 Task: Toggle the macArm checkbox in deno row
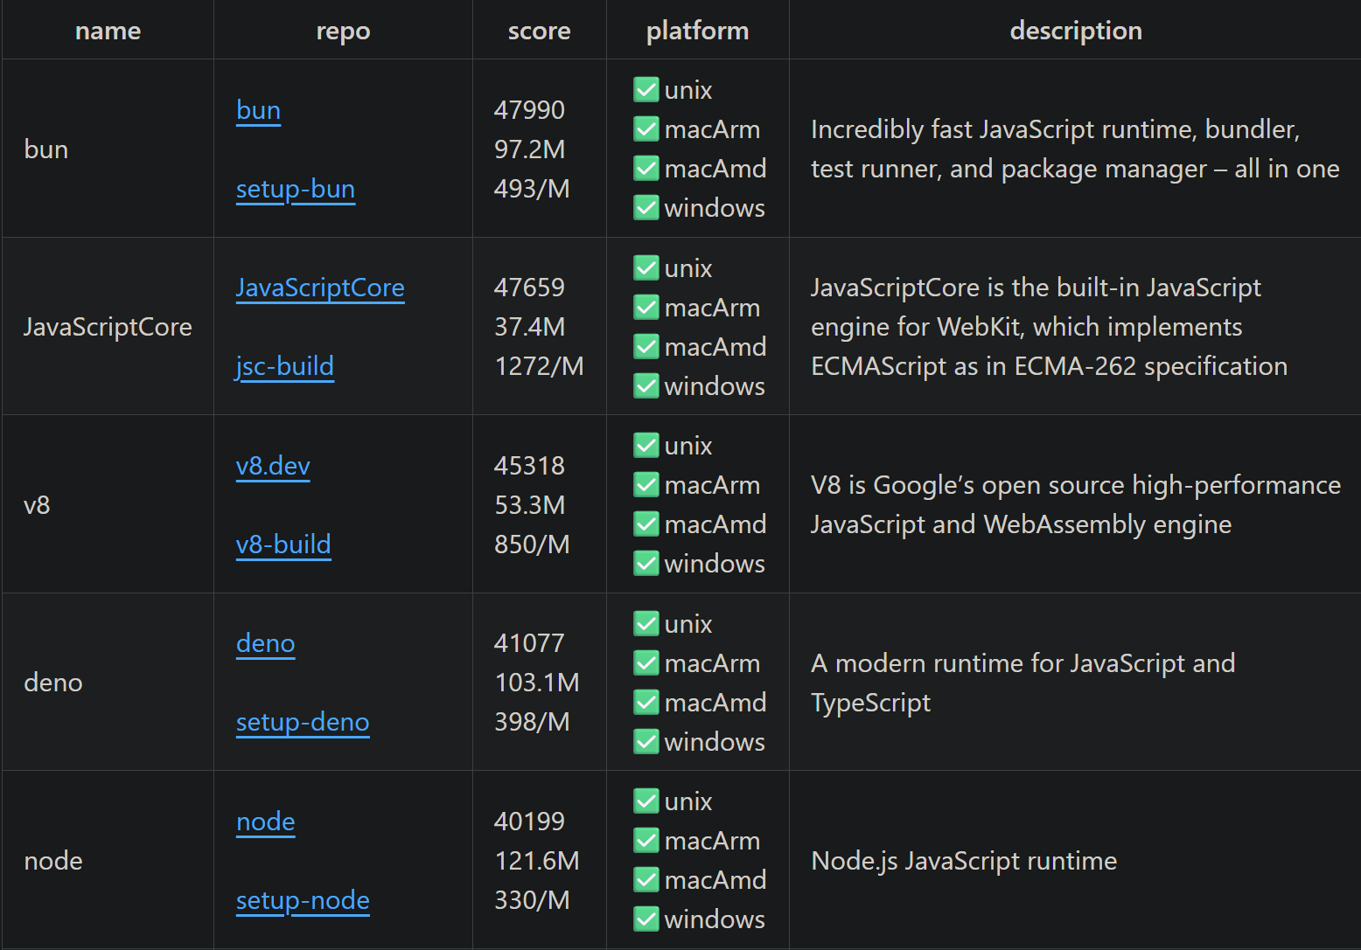646,662
